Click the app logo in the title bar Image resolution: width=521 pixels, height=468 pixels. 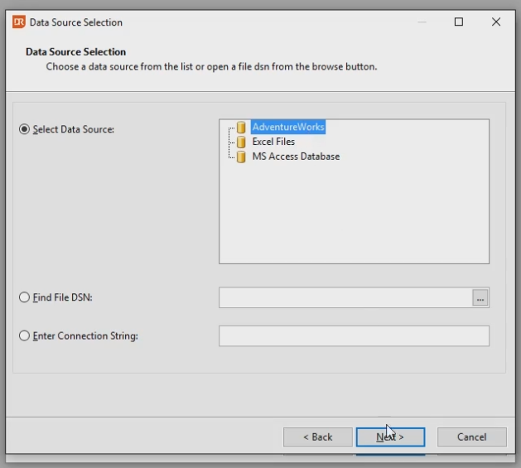click(x=18, y=22)
